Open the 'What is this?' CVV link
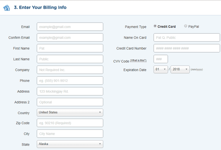This screenshot has height=150, width=221. (x=138, y=61)
